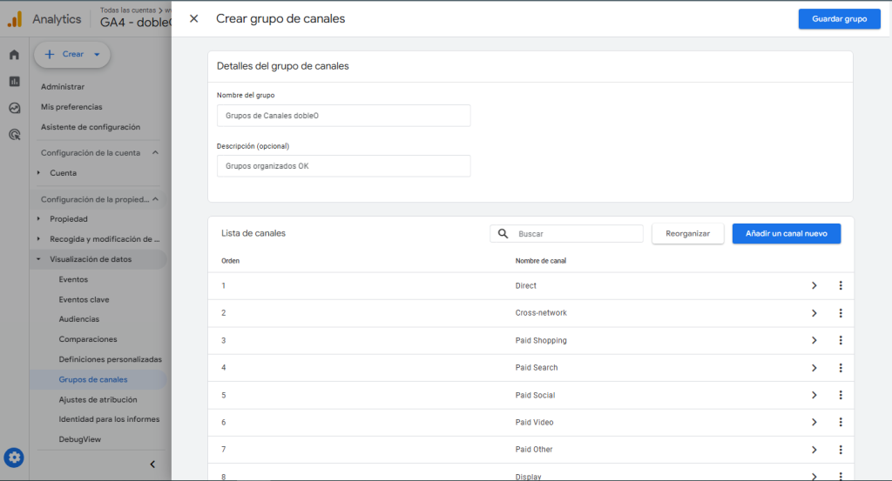Click the Admin gear icon
This screenshot has height=481, width=892.
tap(14, 458)
